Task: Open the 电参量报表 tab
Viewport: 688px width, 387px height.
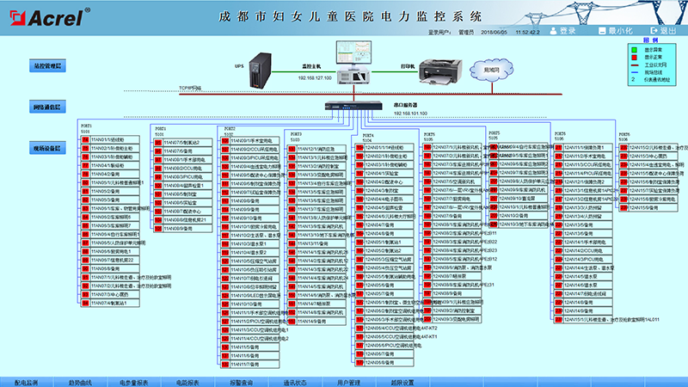Action: pos(134,382)
